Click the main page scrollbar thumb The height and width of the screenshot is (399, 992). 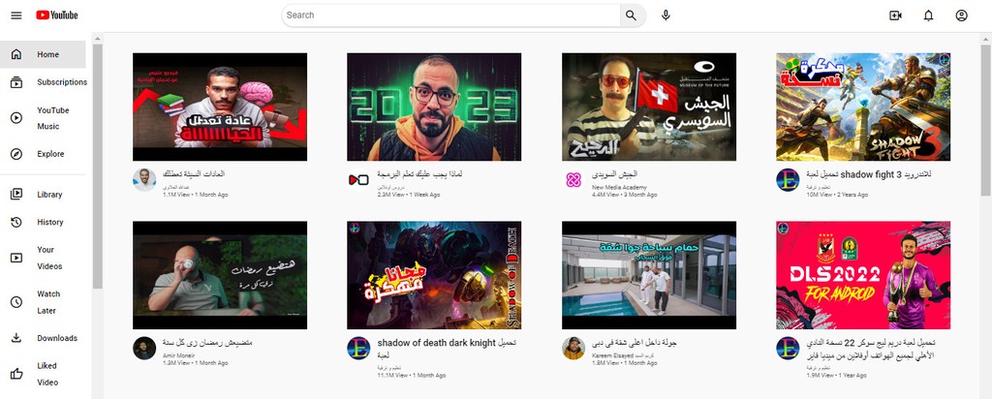pyautogui.click(x=986, y=119)
